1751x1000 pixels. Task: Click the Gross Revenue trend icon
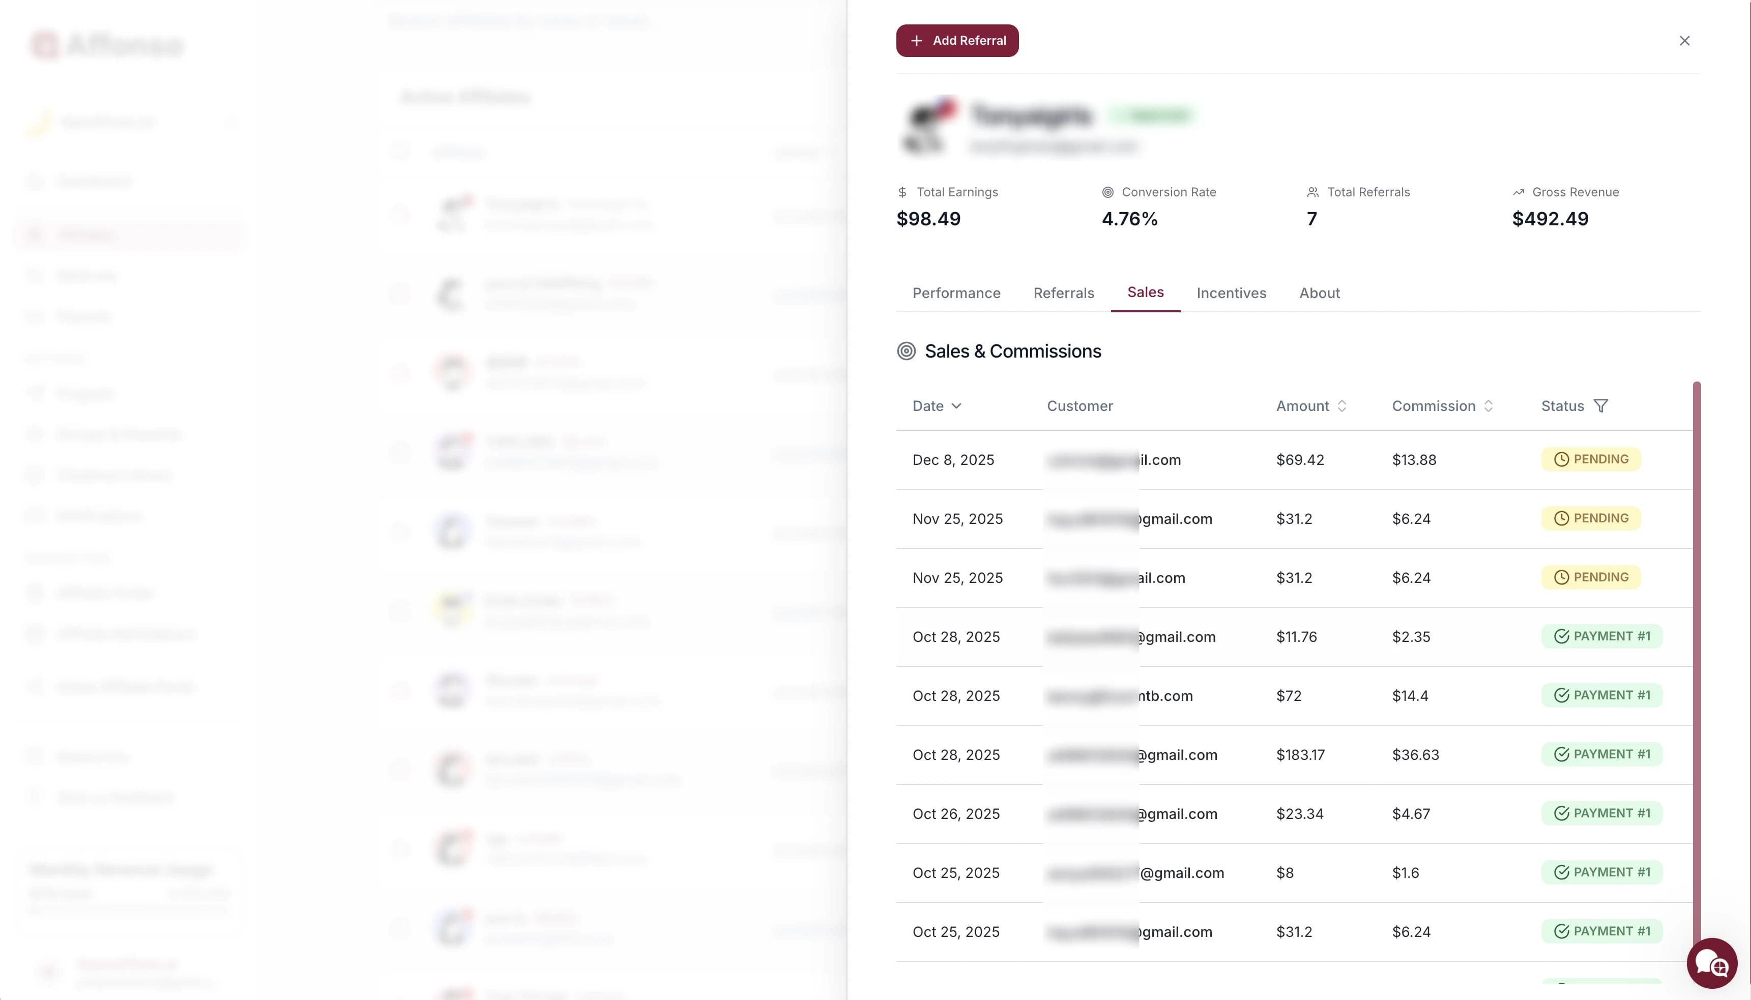pos(1518,192)
